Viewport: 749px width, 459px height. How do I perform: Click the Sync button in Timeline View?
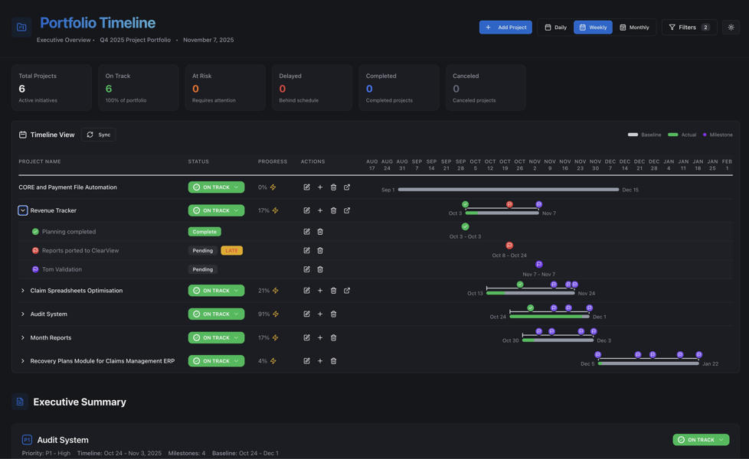pos(99,135)
